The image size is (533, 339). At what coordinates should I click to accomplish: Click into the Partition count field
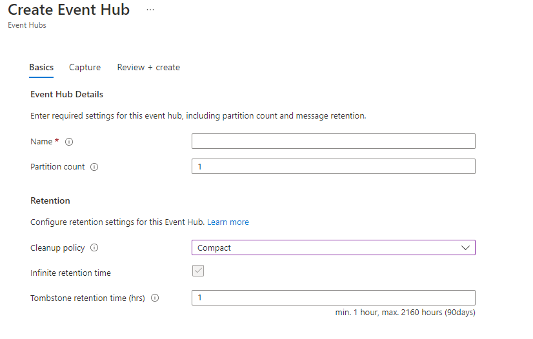tap(334, 166)
